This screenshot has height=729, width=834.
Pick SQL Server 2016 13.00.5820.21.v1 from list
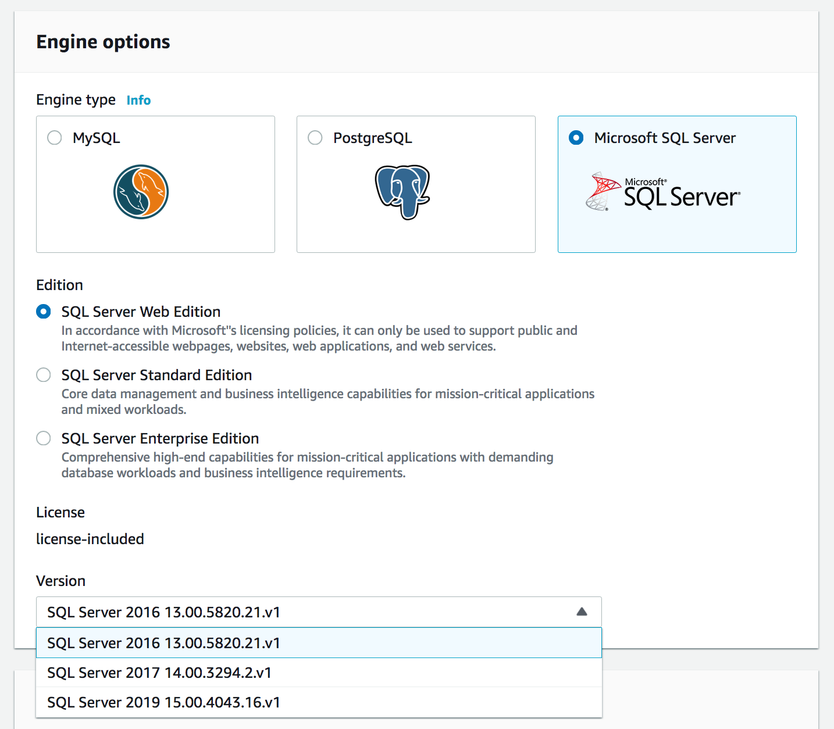[163, 643]
